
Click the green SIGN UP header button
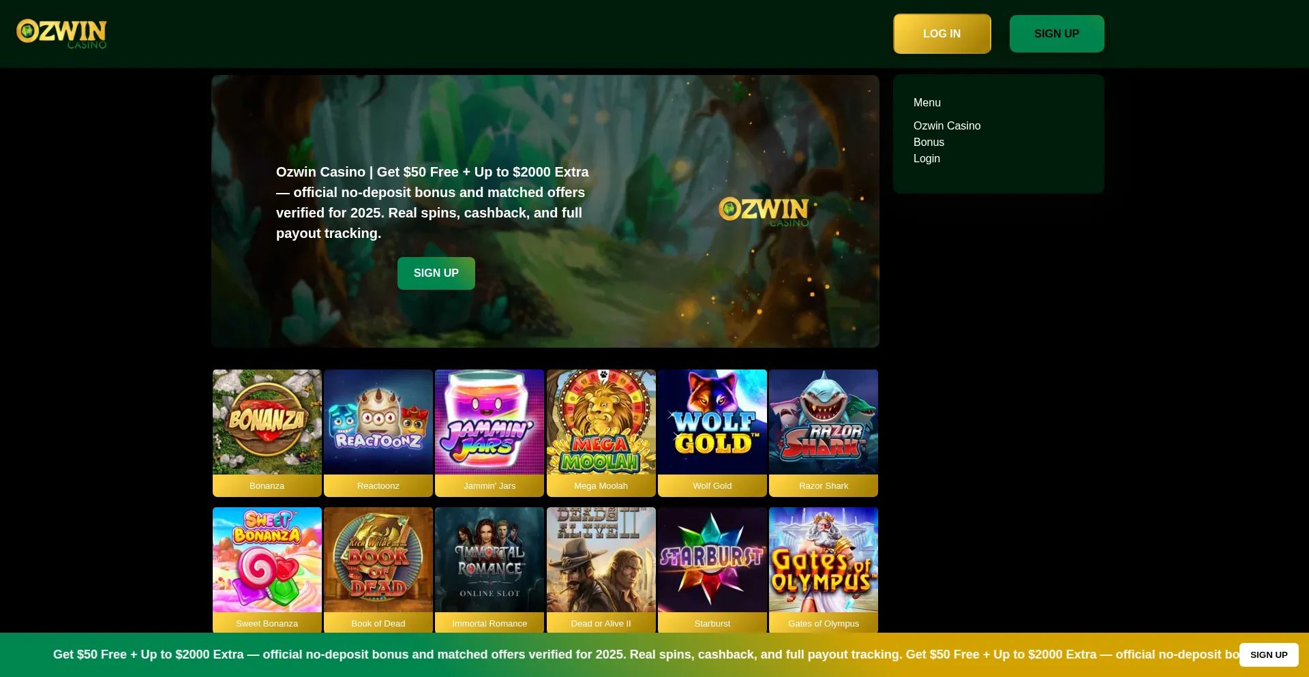coord(1057,33)
